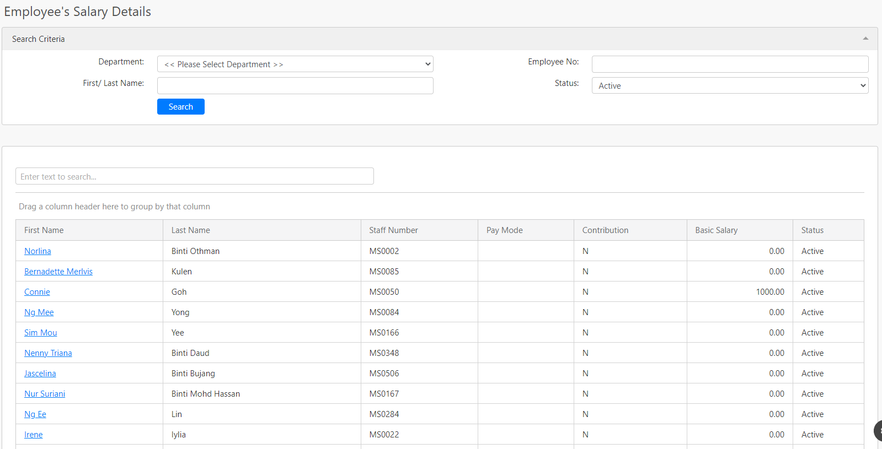Sort by First Name column header

(x=89, y=230)
